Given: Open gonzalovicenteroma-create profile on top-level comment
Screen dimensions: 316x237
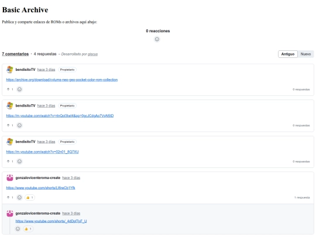Looking at the screenshot, I should (38, 178).
